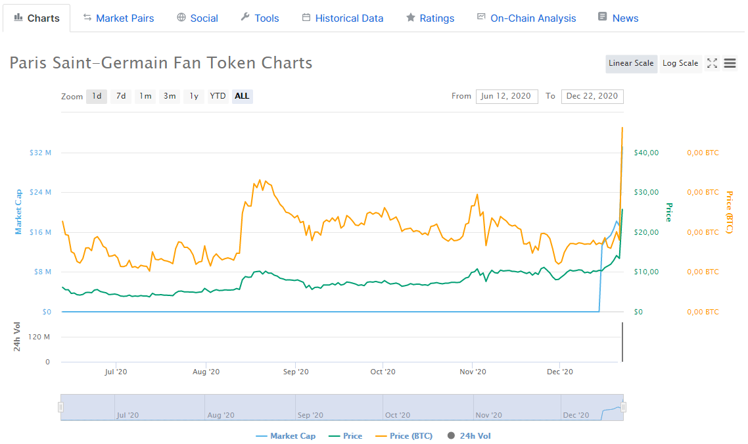Click the Oct '20 x-axis label

(x=383, y=372)
